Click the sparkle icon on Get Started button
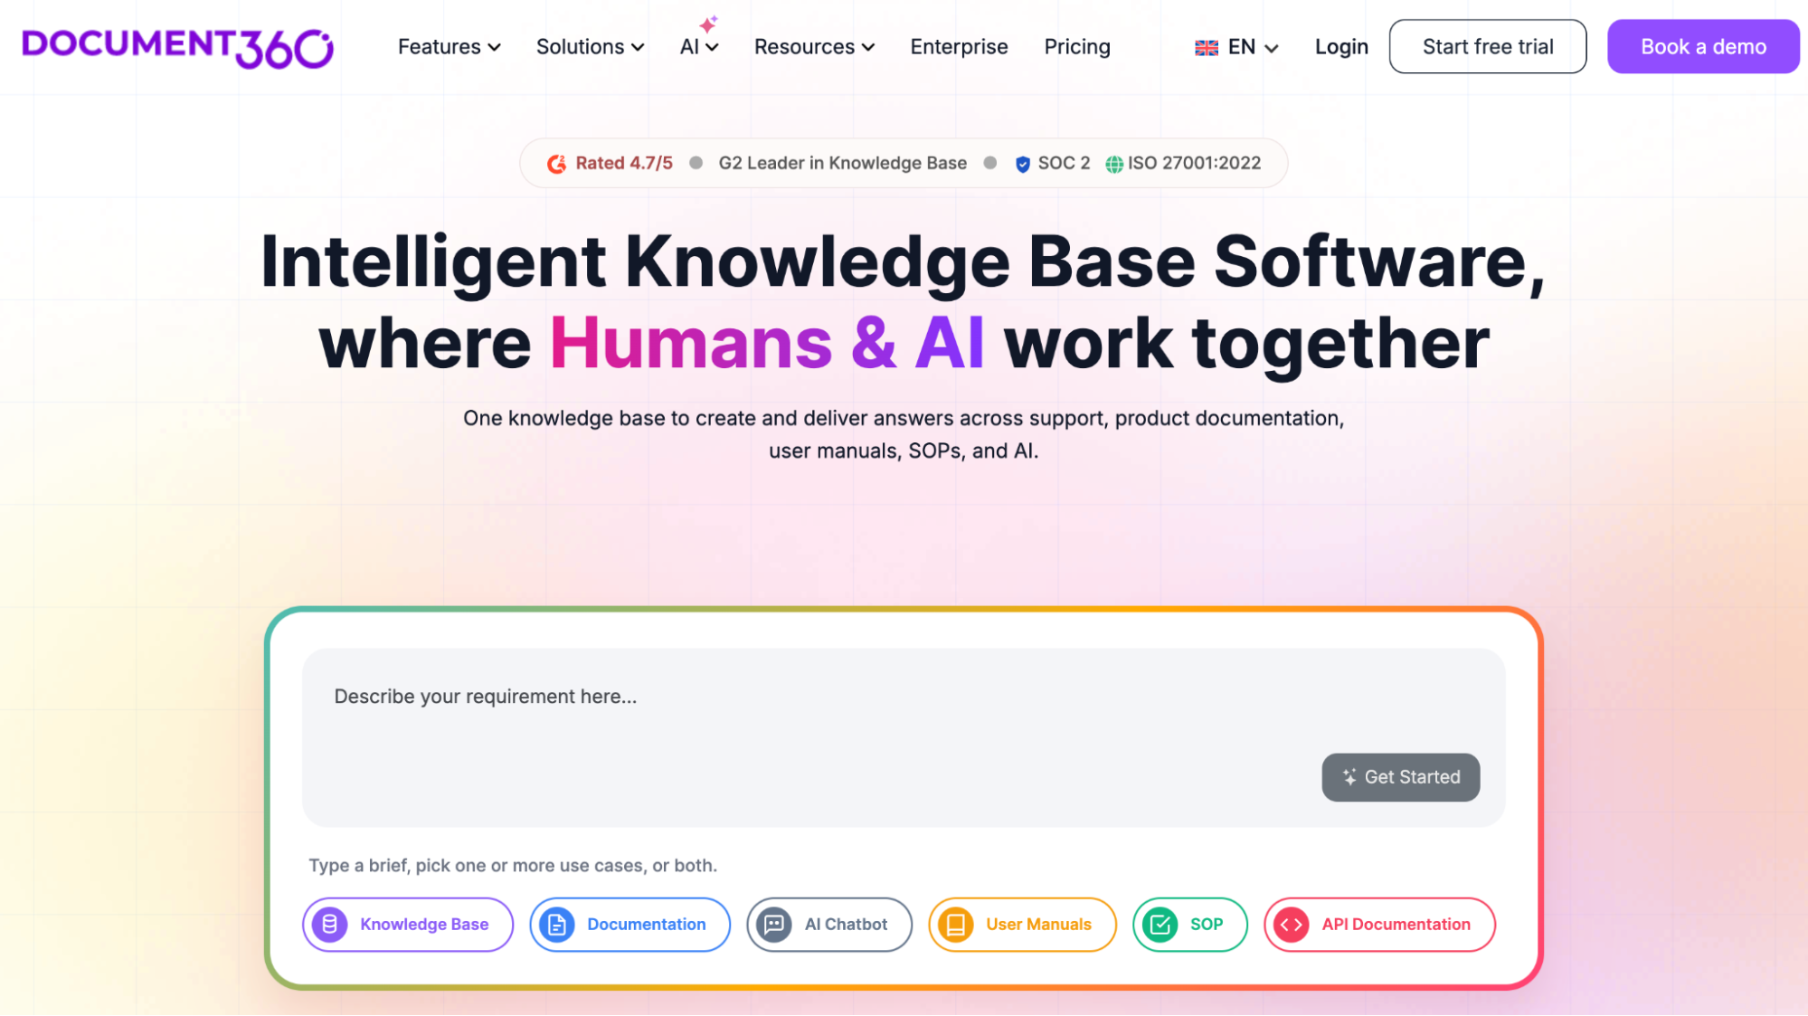The image size is (1808, 1016). [1349, 777]
